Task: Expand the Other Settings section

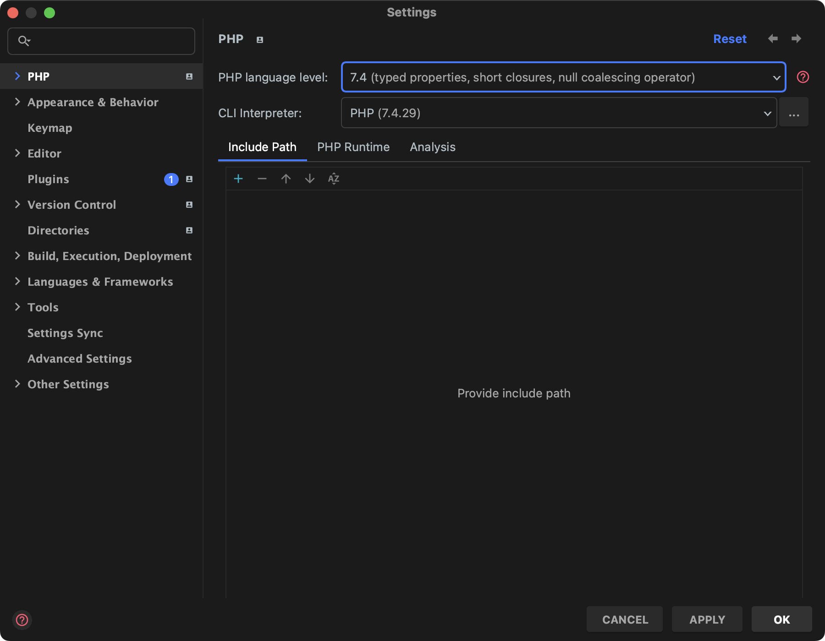Action: pyautogui.click(x=17, y=384)
